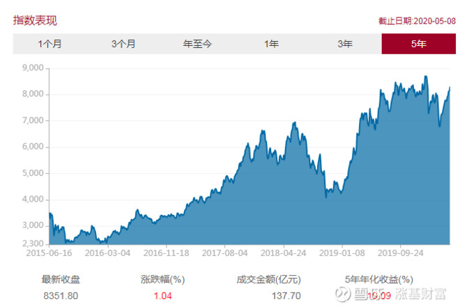Click the 4,000 y-axis label
The height and width of the screenshot is (308, 460).
[x=33, y=200]
